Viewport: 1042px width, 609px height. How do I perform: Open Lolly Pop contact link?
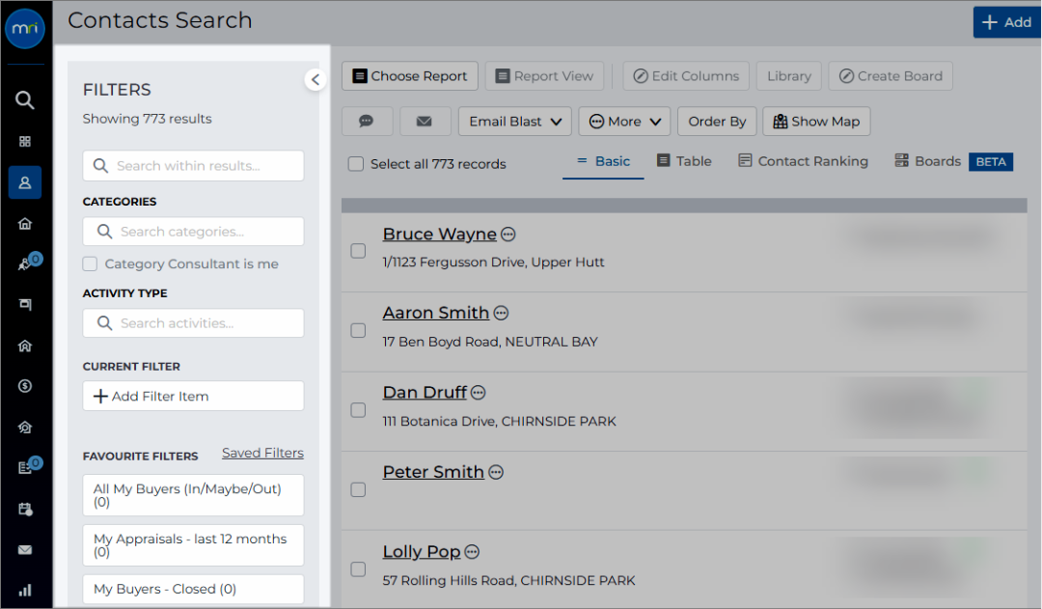tap(422, 552)
